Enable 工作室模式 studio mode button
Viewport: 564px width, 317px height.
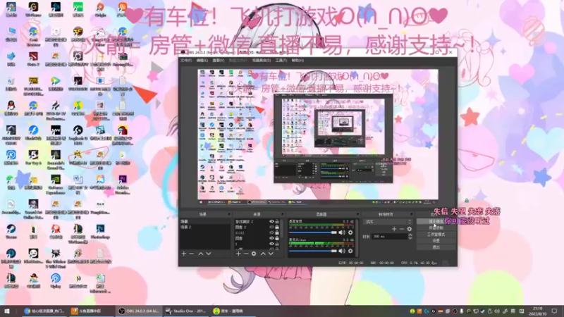(436, 235)
